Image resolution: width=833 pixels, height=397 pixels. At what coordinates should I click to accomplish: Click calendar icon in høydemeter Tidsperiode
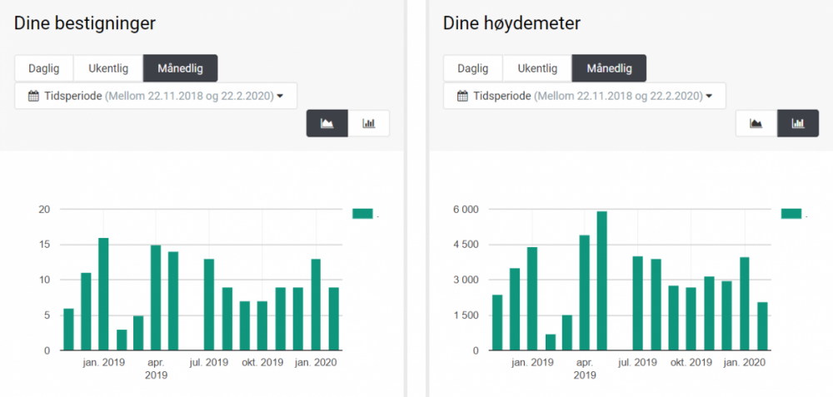[462, 96]
